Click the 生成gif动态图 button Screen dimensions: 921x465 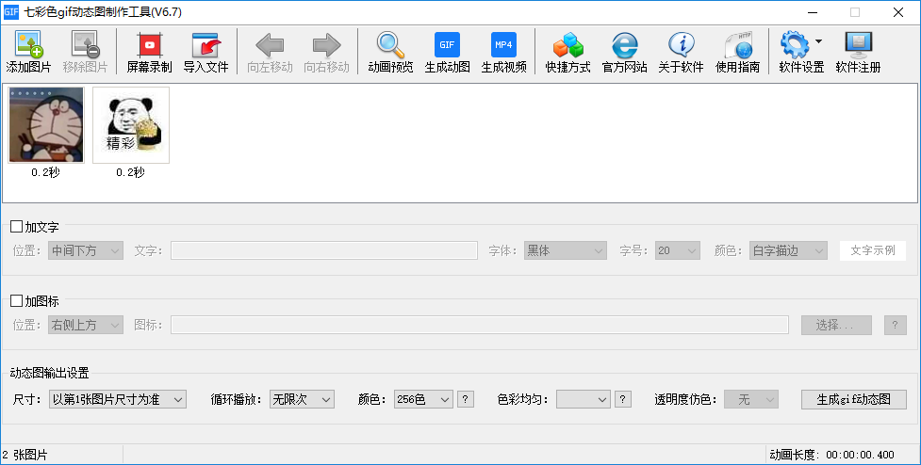[854, 399]
